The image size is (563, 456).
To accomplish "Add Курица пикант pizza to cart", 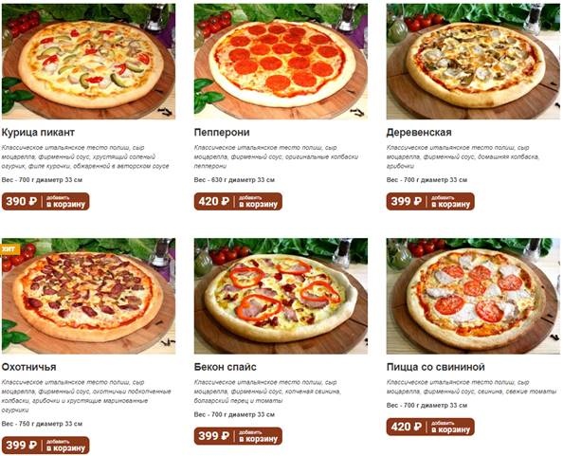I will [x=45, y=201].
